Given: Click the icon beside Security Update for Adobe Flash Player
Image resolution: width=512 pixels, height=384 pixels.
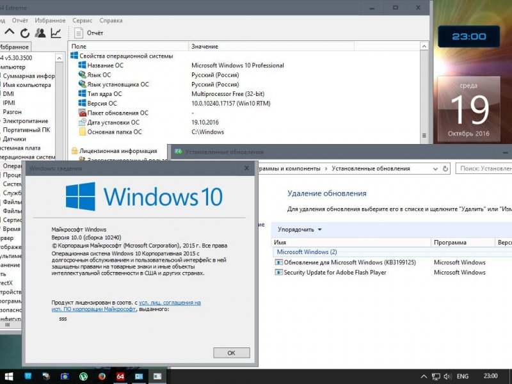Looking at the screenshot, I should coord(278,273).
